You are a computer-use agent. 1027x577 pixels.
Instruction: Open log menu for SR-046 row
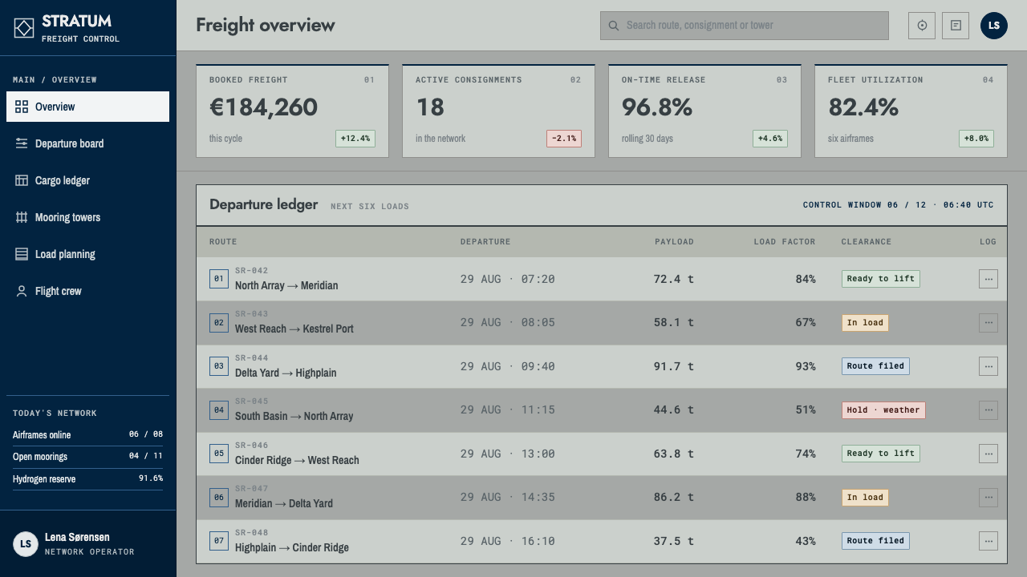[x=988, y=454]
